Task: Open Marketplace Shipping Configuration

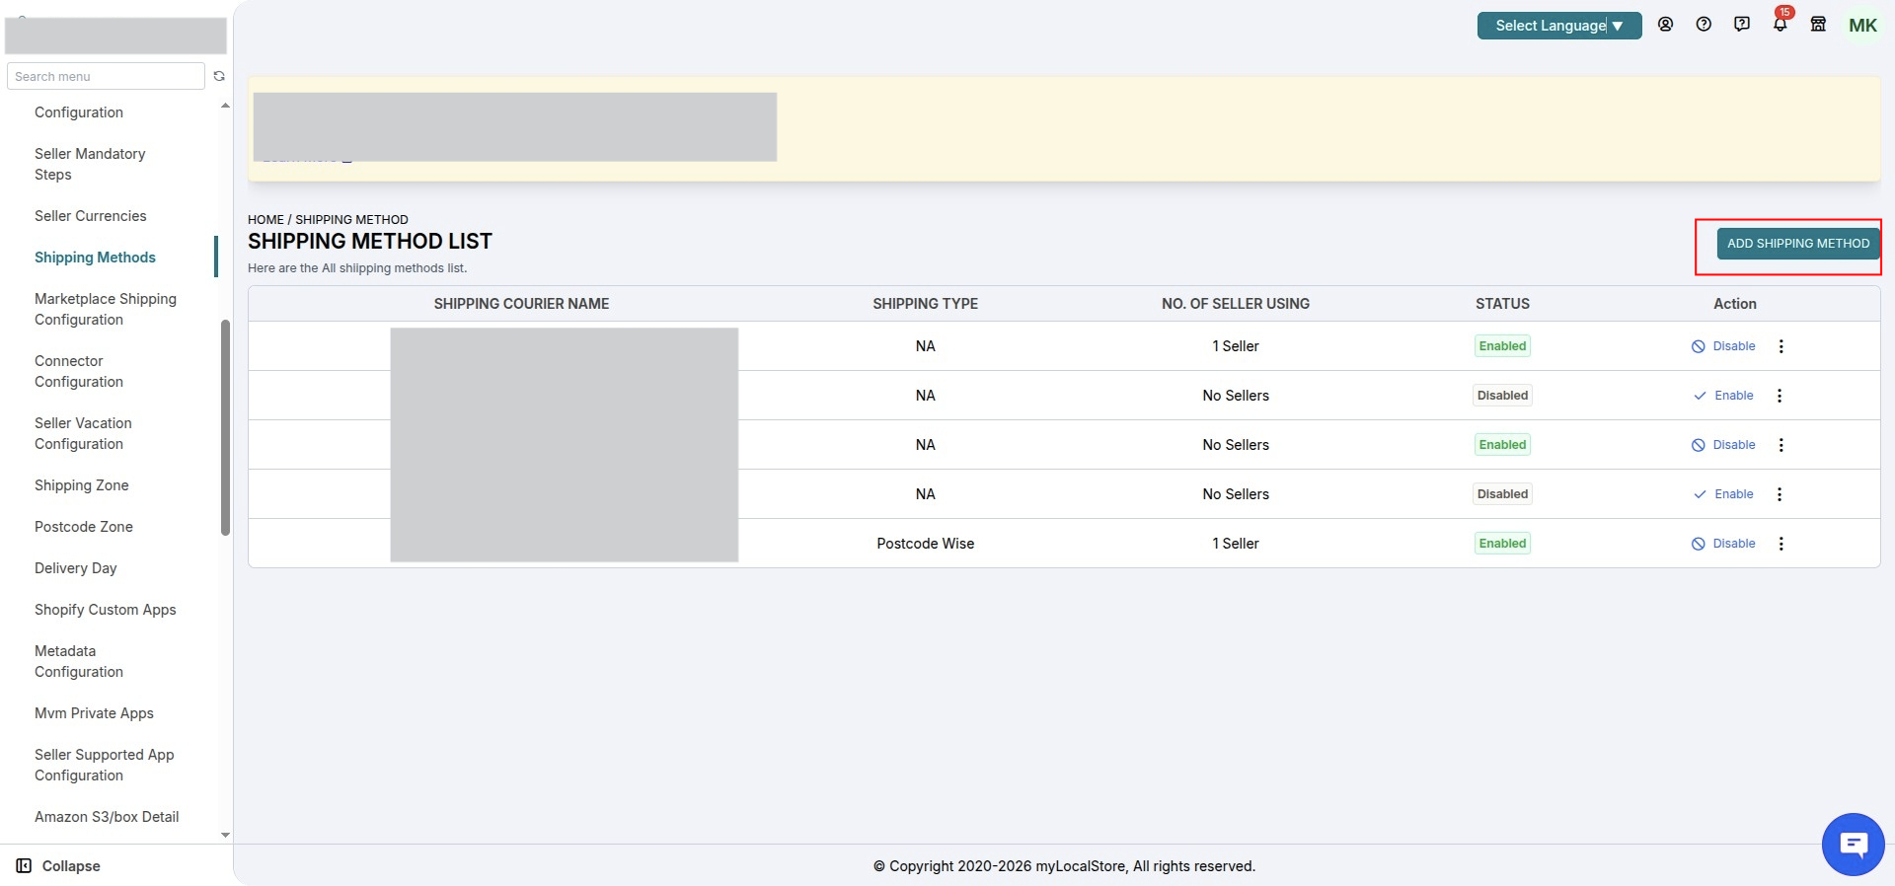Action: [x=106, y=309]
